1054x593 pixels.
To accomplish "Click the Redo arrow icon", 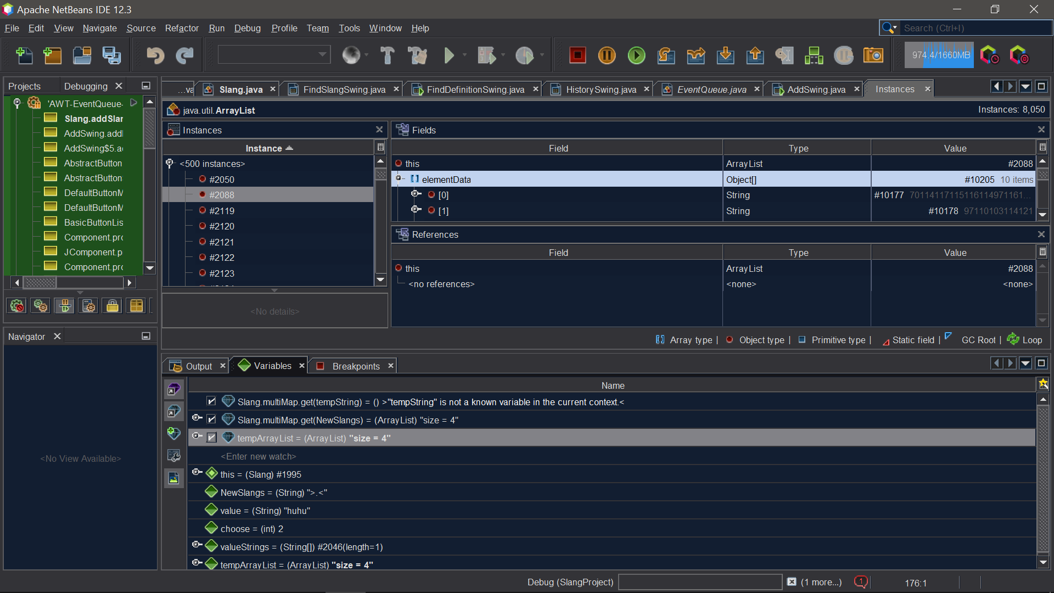I will pyautogui.click(x=184, y=55).
